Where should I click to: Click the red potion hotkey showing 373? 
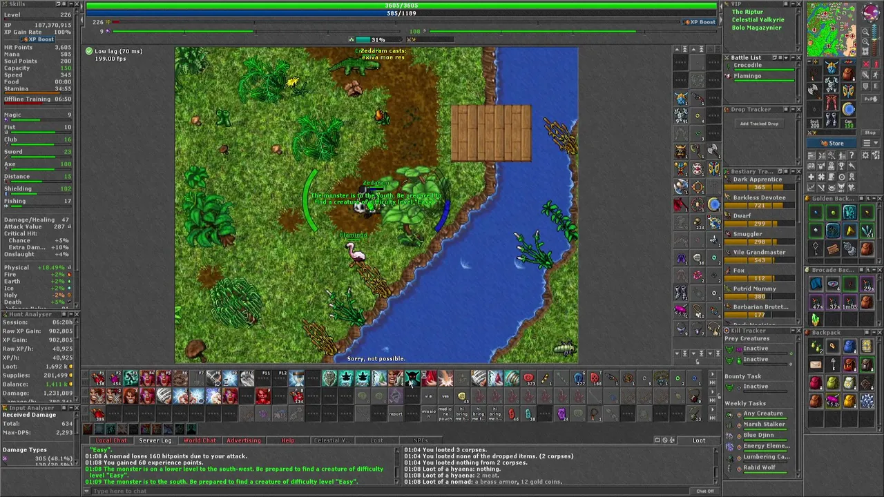(x=529, y=378)
